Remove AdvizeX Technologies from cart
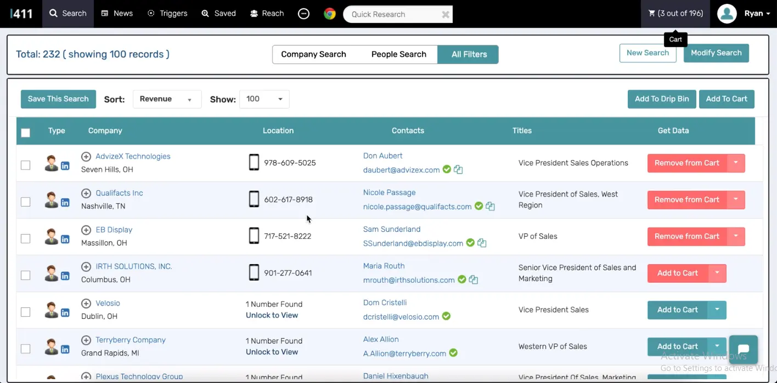 (687, 163)
